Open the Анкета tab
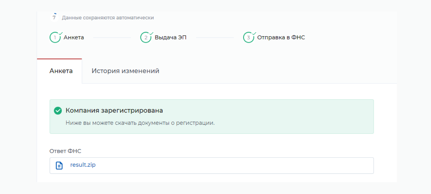 pos(61,71)
